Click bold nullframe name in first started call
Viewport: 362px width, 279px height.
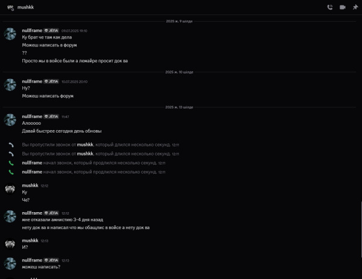(32, 163)
